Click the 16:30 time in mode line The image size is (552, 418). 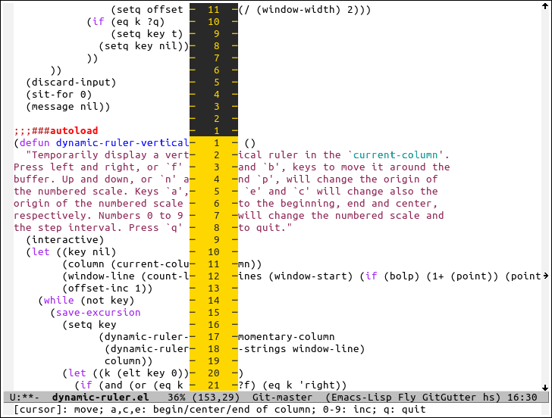coord(522,398)
